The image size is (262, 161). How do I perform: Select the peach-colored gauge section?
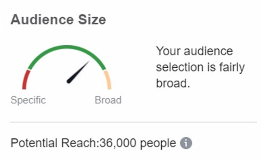coord(108,80)
